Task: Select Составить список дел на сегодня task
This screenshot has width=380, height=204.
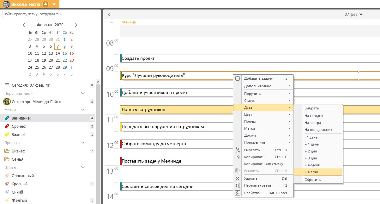Action: click(176, 187)
